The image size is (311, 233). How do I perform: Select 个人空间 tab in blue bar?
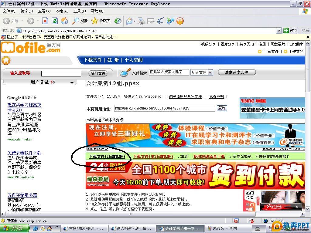134,60
